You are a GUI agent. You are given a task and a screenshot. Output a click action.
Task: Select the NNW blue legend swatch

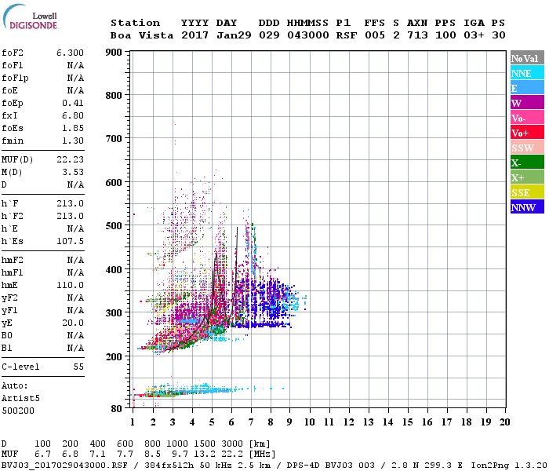[x=527, y=207]
